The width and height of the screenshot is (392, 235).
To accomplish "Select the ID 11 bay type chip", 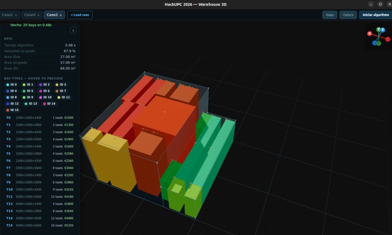I will click(64, 97).
